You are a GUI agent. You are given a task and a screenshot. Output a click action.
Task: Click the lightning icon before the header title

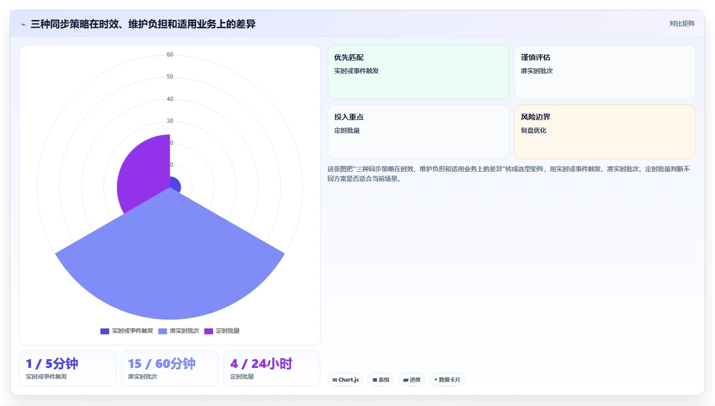pos(23,24)
